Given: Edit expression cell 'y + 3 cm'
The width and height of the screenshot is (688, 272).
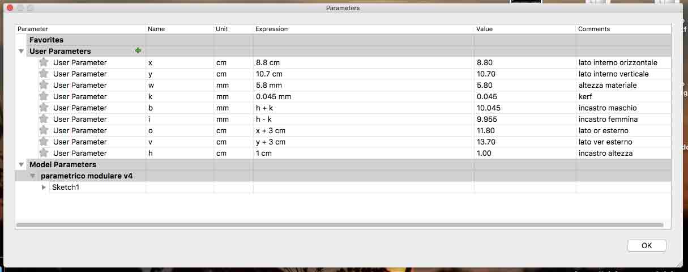Looking at the screenshot, I should click(x=363, y=142).
